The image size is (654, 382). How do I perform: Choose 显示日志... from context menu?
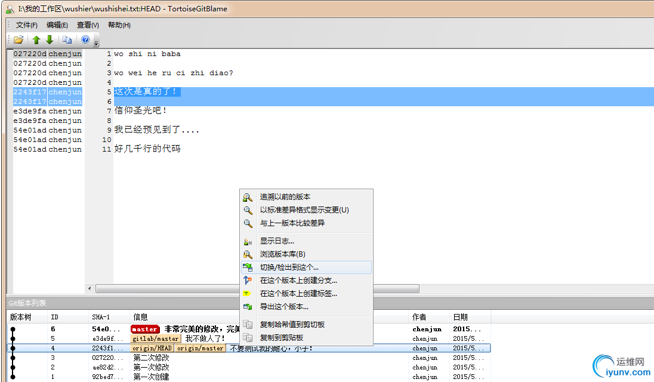coord(307,241)
